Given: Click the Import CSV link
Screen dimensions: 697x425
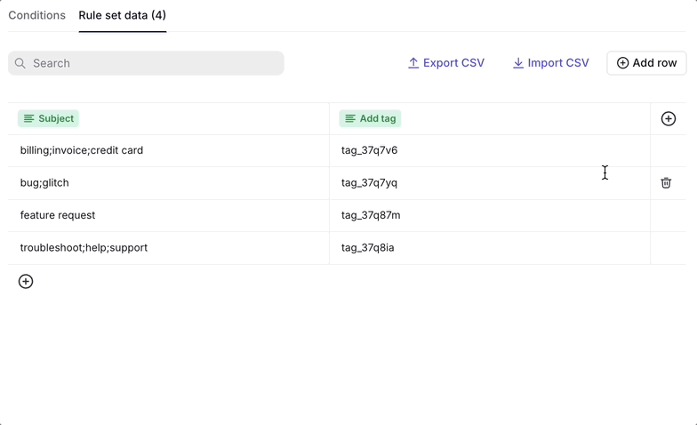Looking at the screenshot, I should click(551, 63).
